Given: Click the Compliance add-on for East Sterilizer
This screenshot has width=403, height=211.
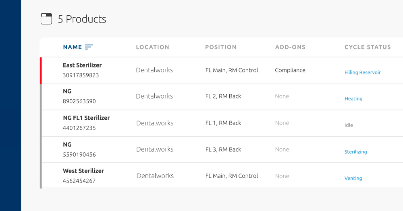Looking at the screenshot, I should click(x=290, y=70).
